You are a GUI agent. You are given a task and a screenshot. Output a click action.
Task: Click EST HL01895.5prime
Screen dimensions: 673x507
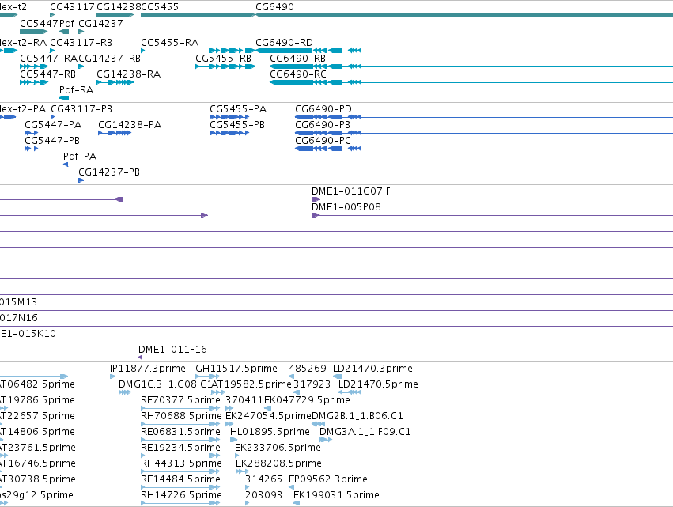tap(270, 432)
